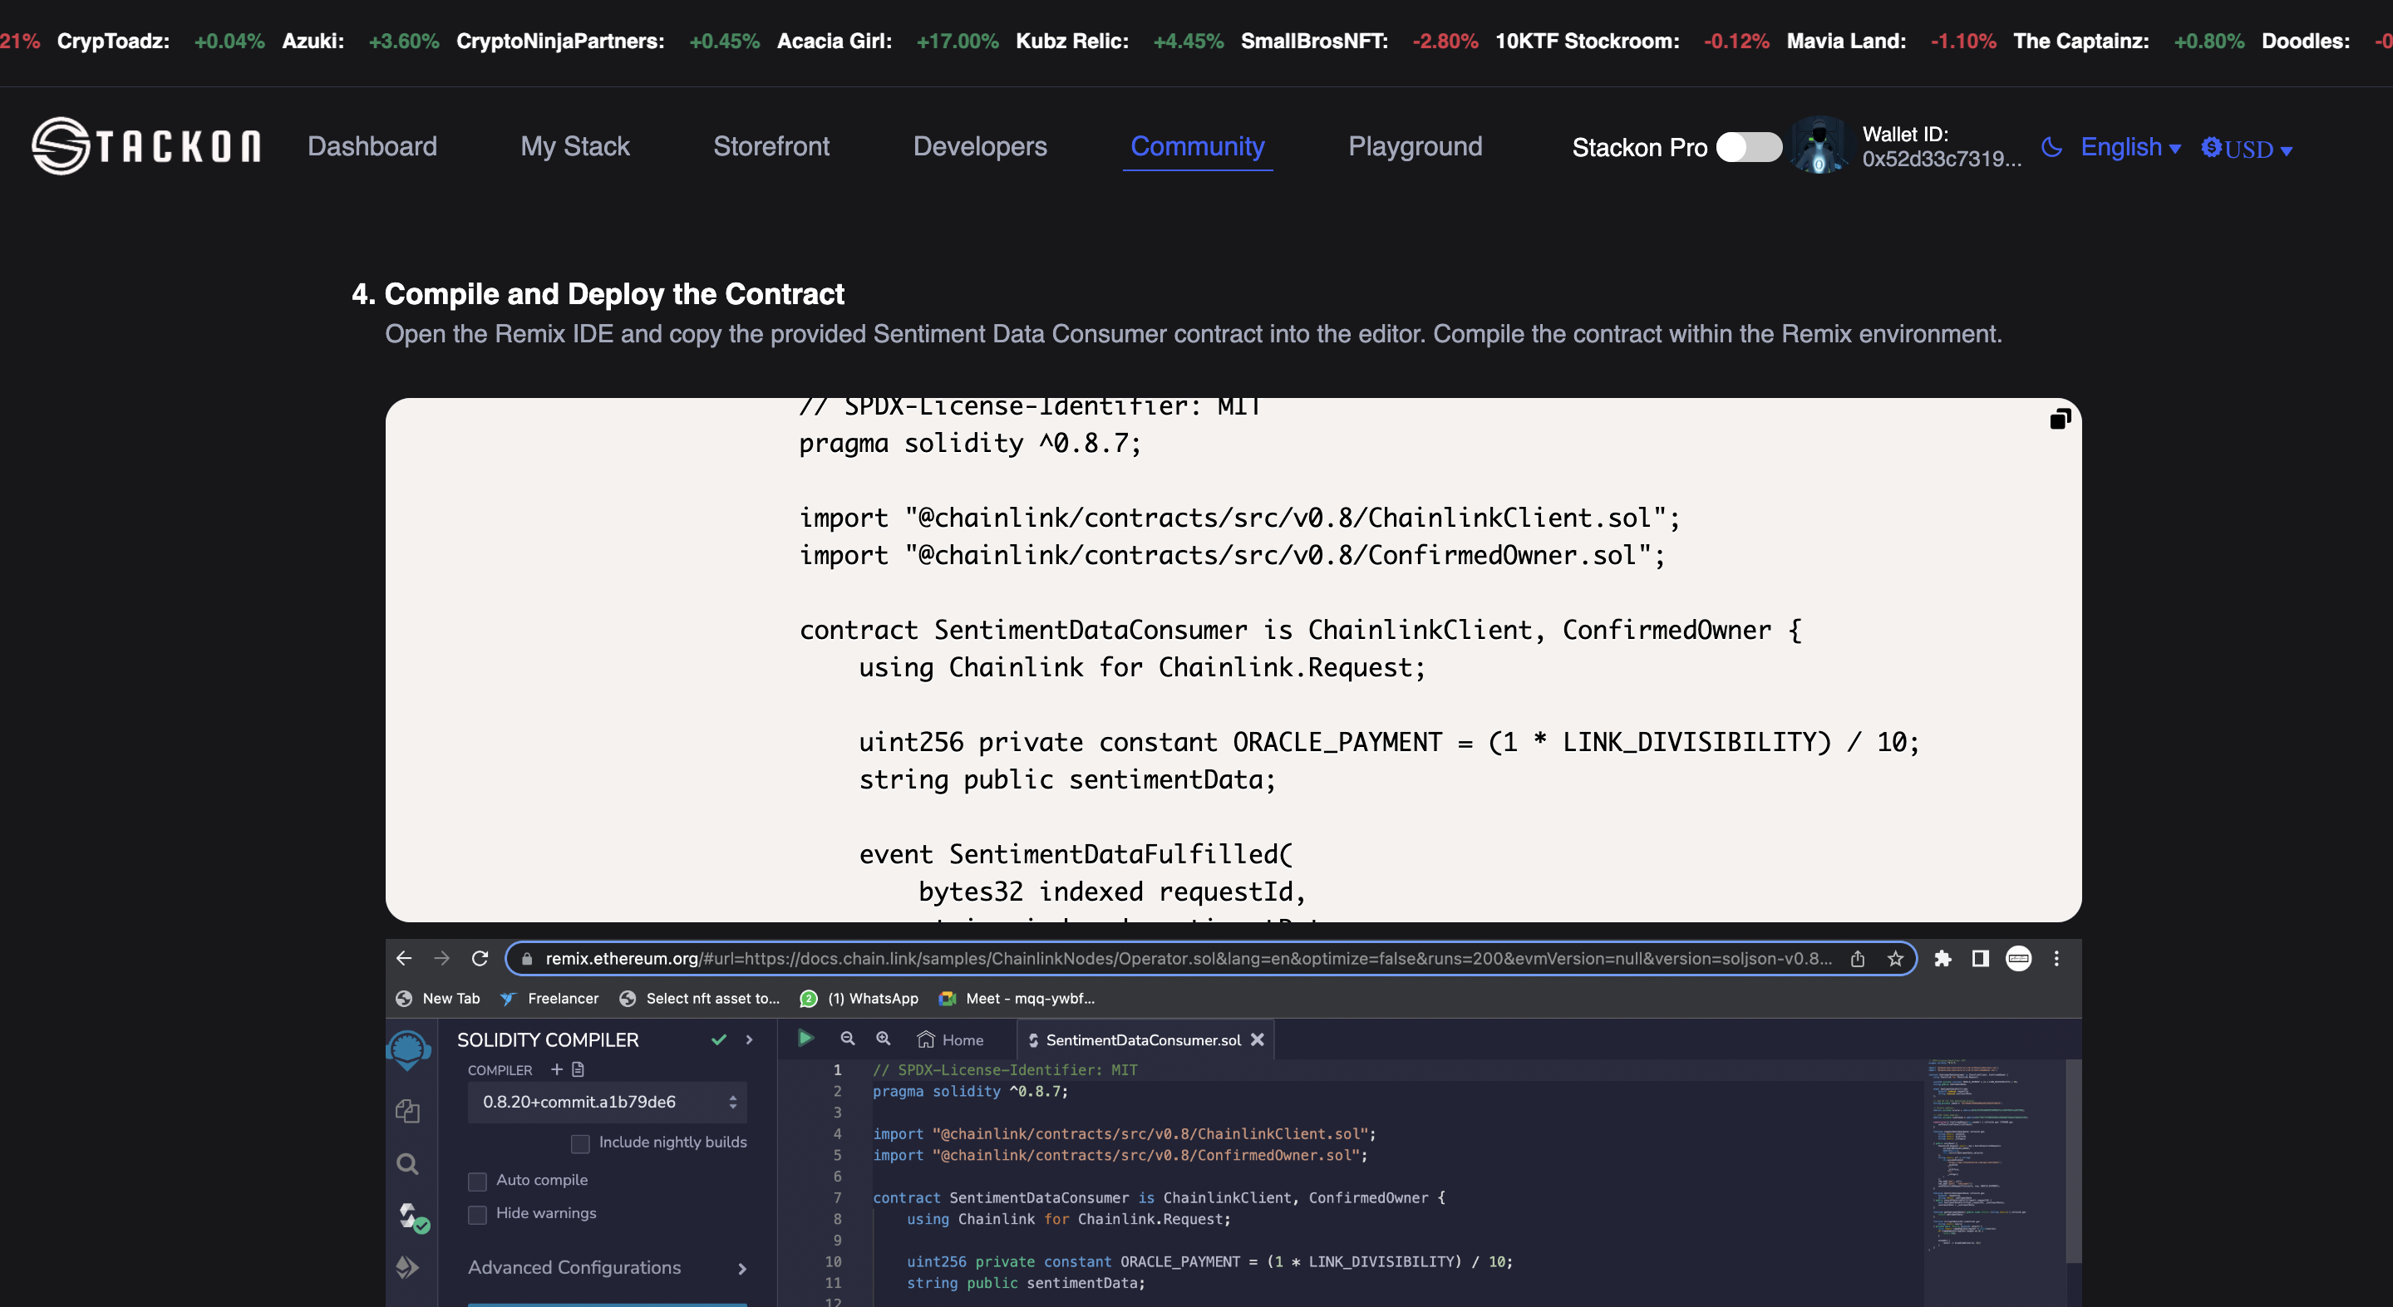
Task: Open the Storefront menu item
Action: (x=771, y=146)
